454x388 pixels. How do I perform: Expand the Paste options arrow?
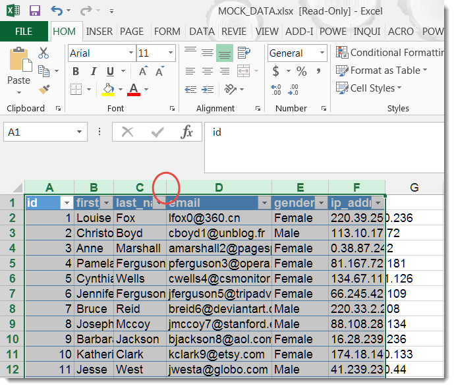point(19,92)
